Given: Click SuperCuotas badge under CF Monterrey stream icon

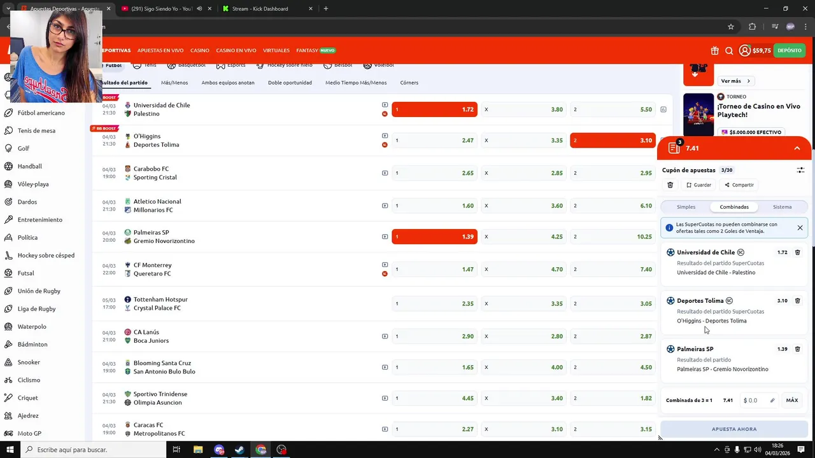Looking at the screenshot, I should coord(385,274).
